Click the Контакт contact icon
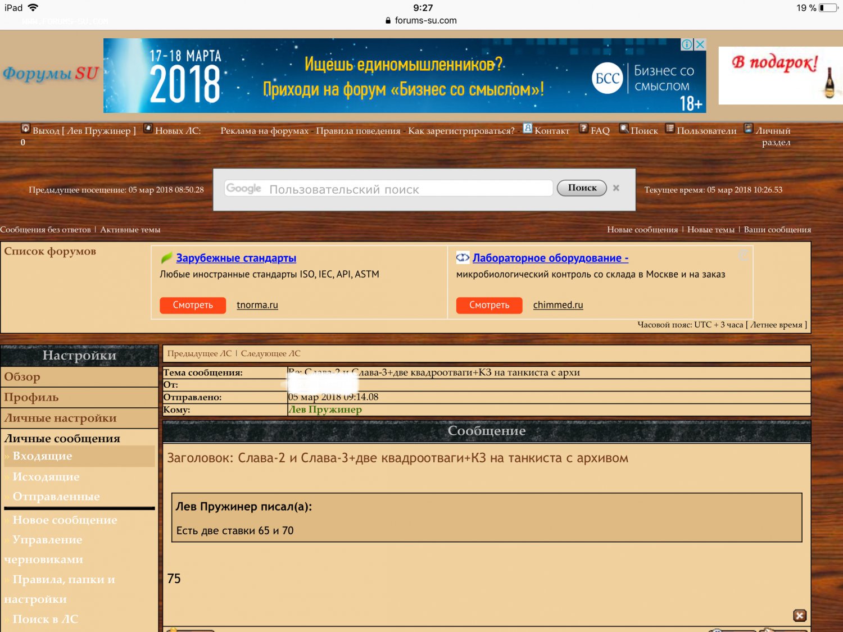The width and height of the screenshot is (843, 632). 527,129
